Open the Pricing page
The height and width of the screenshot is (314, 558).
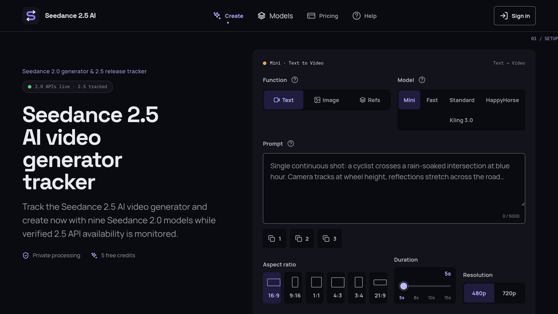(323, 16)
